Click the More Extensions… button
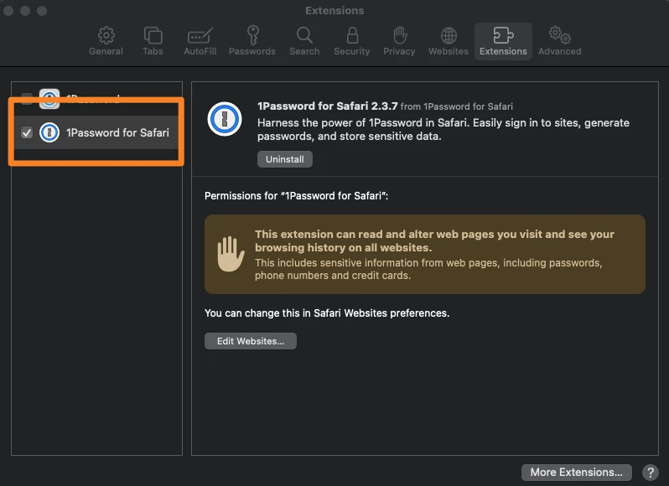This screenshot has width=669, height=486. (577, 473)
